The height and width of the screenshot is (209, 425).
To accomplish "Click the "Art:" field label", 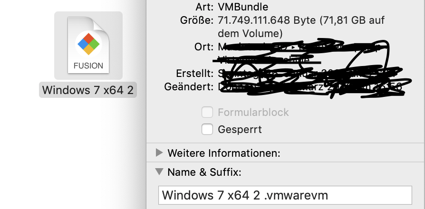I will pyautogui.click(x=204, y=7).
